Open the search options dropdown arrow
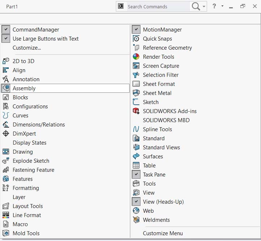The height and width of the screenshot is (241, 261). point(205,7)
